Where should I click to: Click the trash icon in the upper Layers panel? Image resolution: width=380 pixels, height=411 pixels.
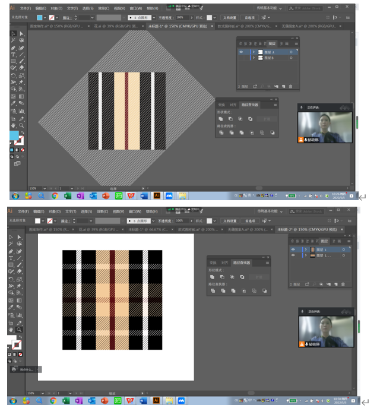[x=290, y=87]
